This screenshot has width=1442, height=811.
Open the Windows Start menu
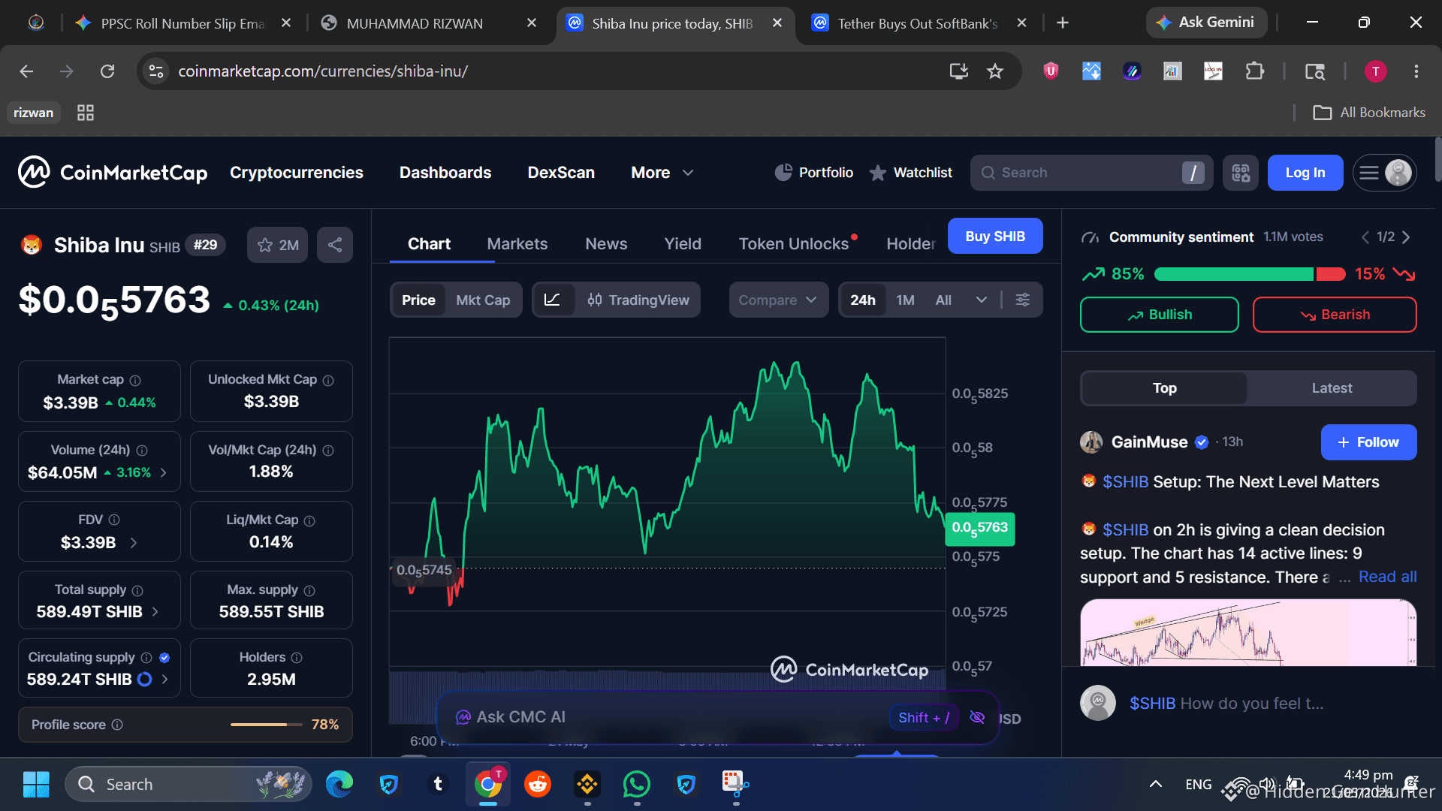pos(36,784)
